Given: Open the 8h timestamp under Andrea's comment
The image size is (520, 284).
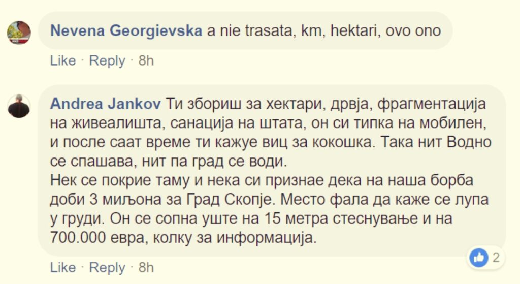Looking at the screenshot, I should pyautogui.click(x=146, y=267).
